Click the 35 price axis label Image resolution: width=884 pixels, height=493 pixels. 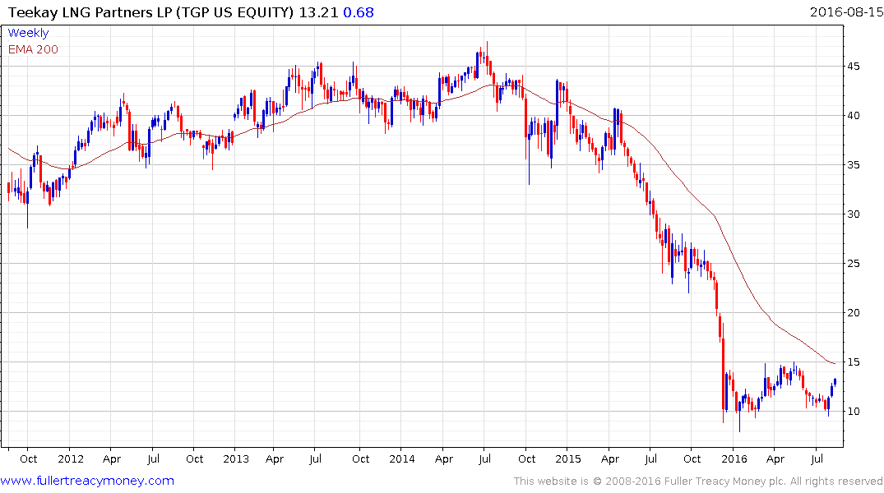coord(853,165)
